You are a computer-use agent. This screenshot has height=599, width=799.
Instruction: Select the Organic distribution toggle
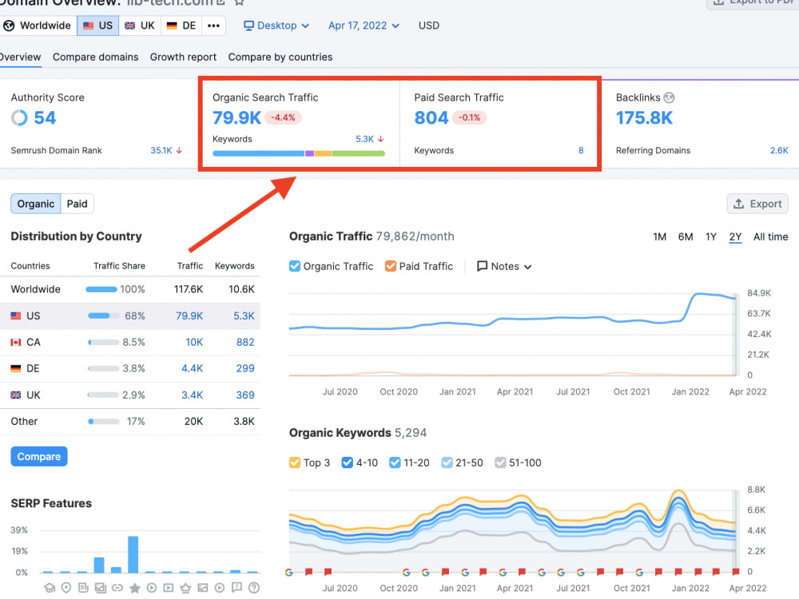click(x=36, y=204)
